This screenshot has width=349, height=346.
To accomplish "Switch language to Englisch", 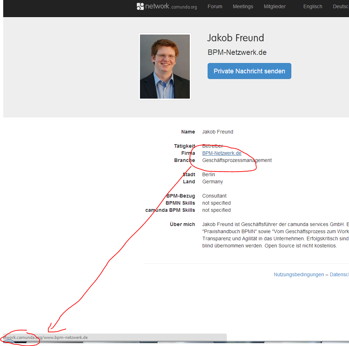I will 313,6.
